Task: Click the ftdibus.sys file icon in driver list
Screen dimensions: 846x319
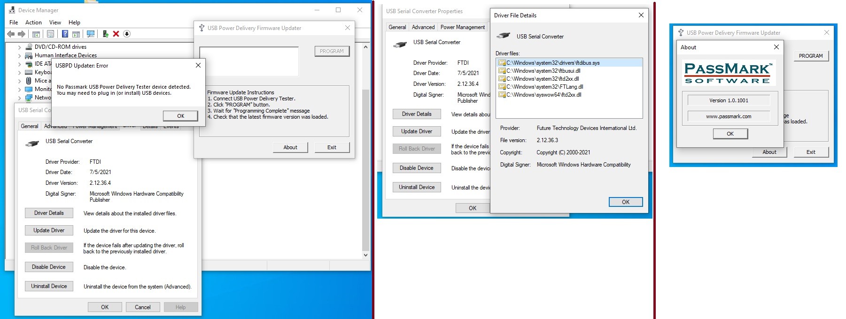Action: point(502,63)
